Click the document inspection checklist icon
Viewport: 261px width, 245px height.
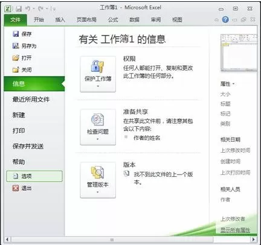tap(97, 119)
